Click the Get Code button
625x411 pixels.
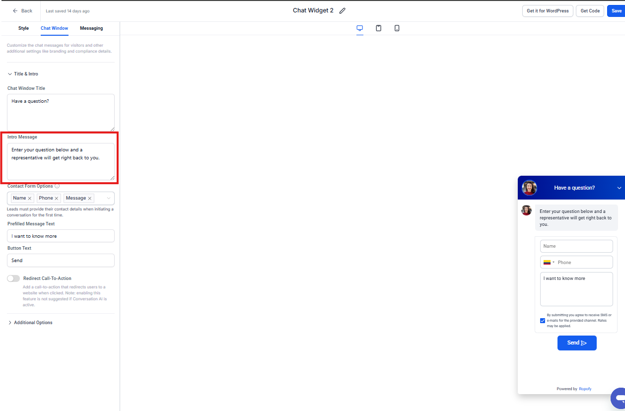point(590,11)
